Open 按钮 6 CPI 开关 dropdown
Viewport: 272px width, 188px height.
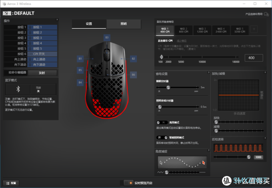42,54
